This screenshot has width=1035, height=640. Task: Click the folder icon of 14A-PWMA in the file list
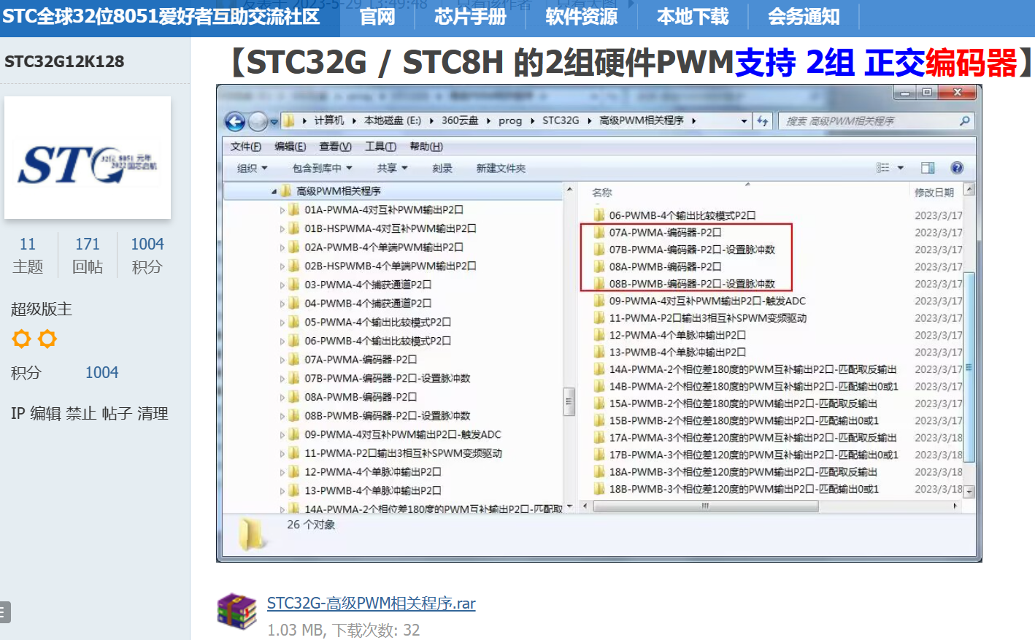point(599,369)
